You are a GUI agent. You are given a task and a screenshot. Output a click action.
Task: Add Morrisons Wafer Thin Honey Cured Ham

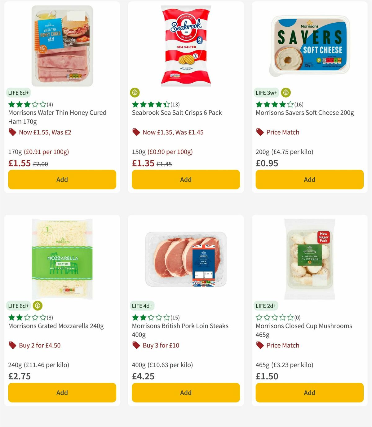point(62,179)
